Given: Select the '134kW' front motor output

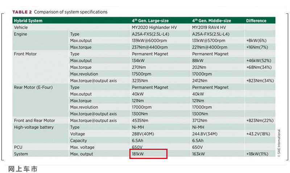Looking at the screenshot, I should 138,60.
